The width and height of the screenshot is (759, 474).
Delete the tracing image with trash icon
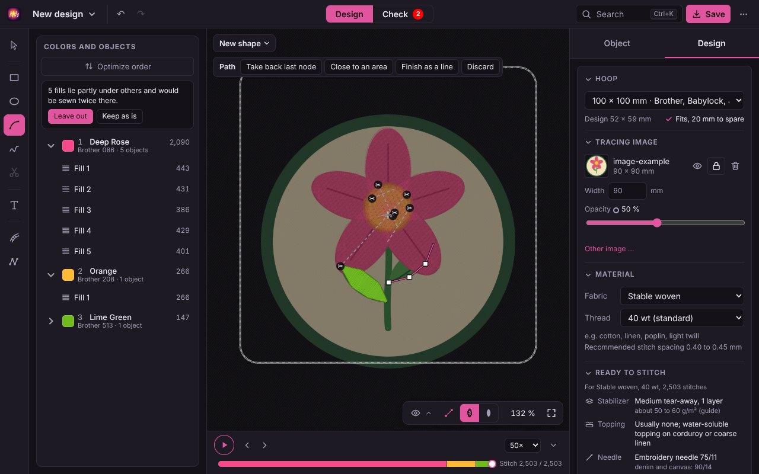click(x=735, y=166)
